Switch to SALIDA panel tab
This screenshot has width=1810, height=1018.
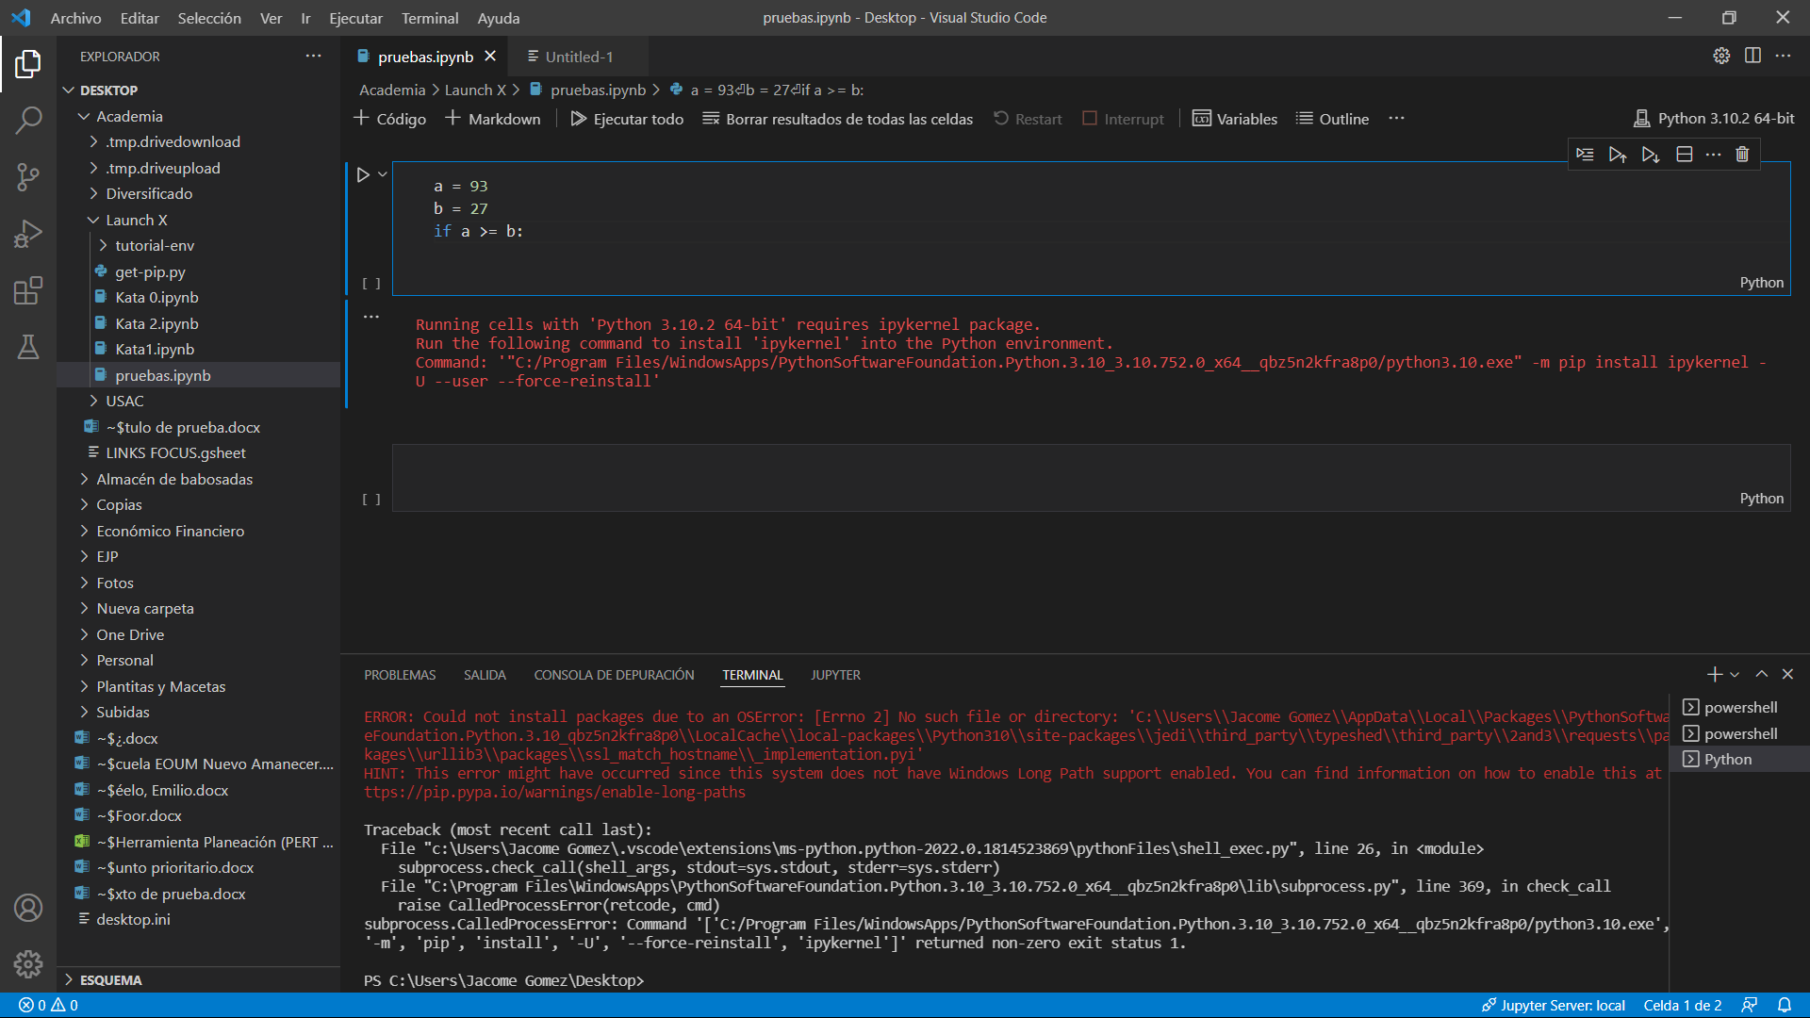[x=485, y=675]
